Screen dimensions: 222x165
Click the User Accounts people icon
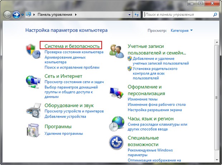(116, 51)
